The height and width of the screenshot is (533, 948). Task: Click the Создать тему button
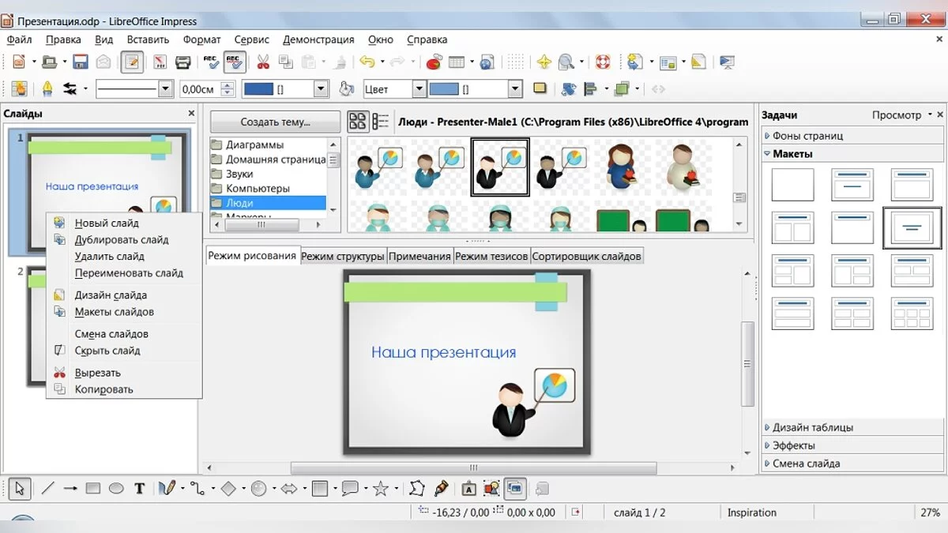pyautogui.click(x=275, y=122)
